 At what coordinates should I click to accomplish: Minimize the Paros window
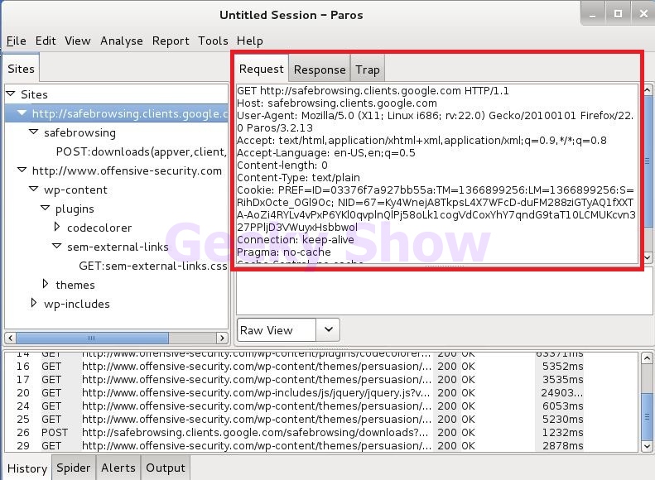(592, 14)
